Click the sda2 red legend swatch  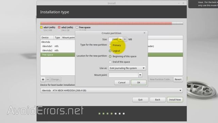[x=59, y=27]
